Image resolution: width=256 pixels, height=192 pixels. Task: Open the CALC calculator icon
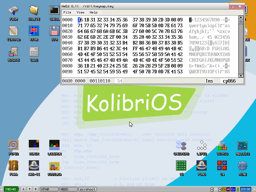34,51
